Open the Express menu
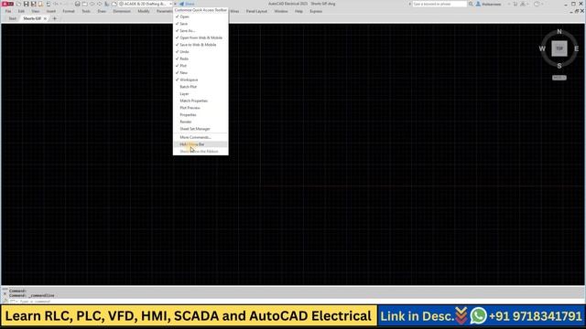Screen dimensions: 586x329 tap(316, 11)
